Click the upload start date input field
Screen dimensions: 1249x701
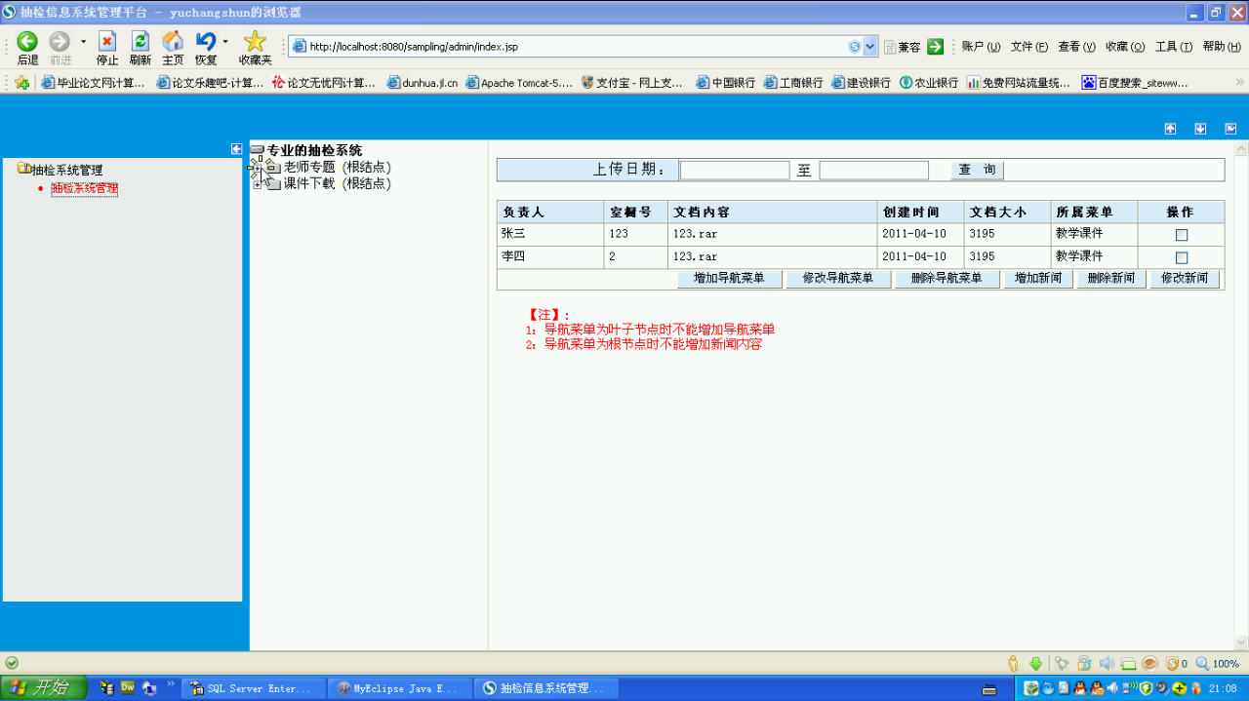click(x=735, y=171)
